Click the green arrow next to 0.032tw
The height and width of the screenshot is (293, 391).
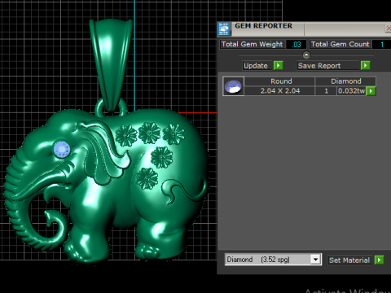click(x=371, y=91)
